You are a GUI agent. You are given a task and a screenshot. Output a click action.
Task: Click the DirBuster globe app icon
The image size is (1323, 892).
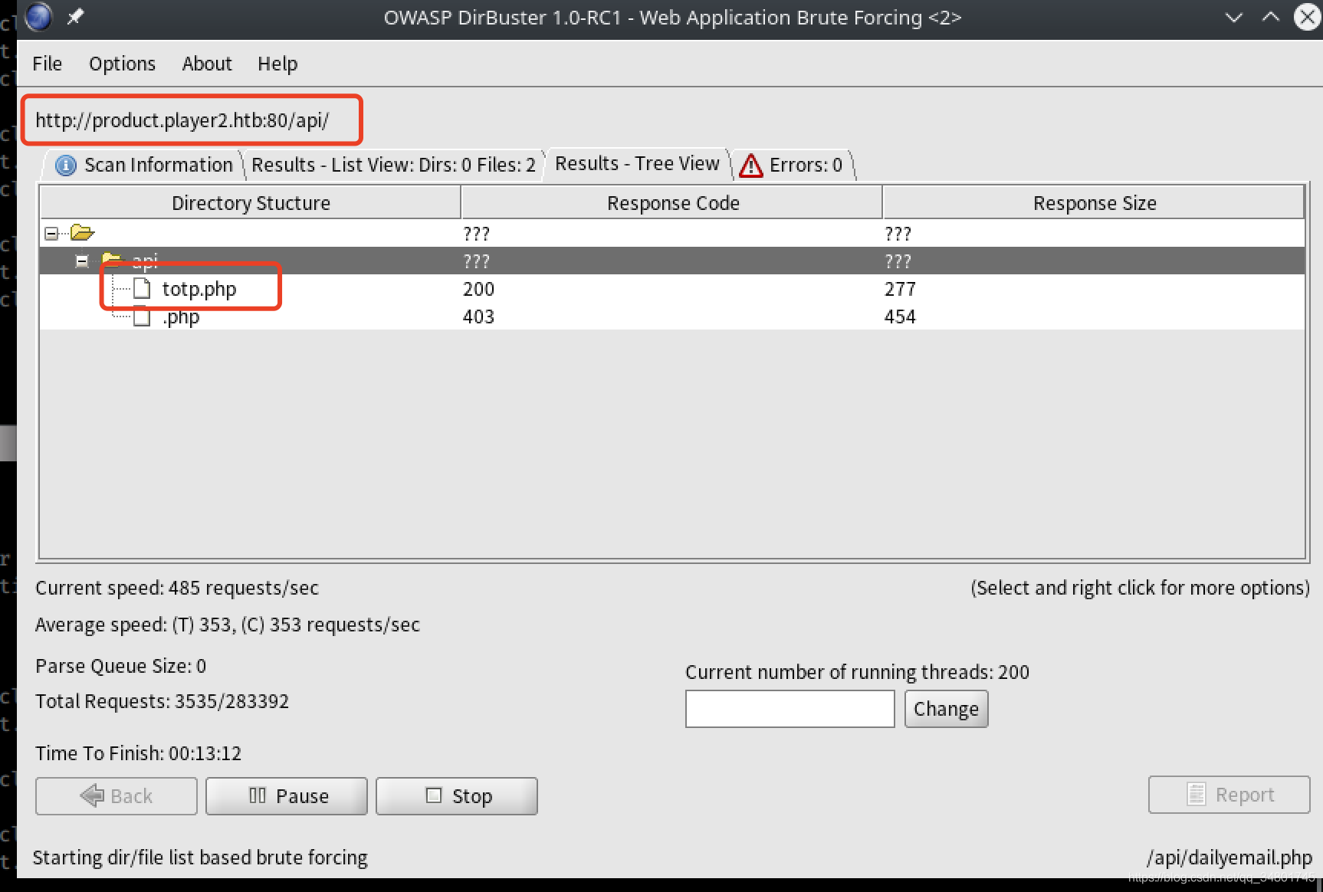tap(38, 16)
